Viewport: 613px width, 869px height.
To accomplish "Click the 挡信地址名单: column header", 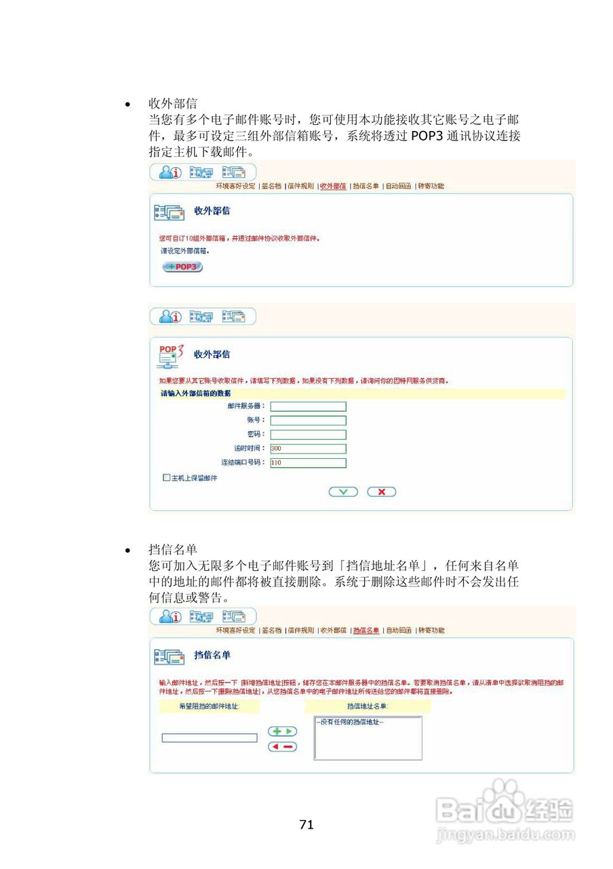I will [368, 707].
